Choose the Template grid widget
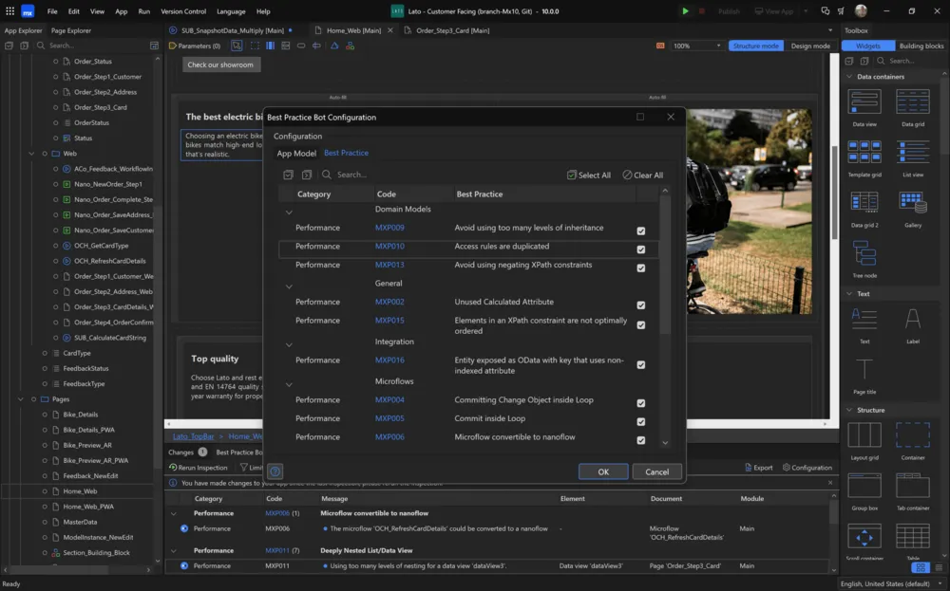Screen dimensions: 950x591 pos(864,158)
